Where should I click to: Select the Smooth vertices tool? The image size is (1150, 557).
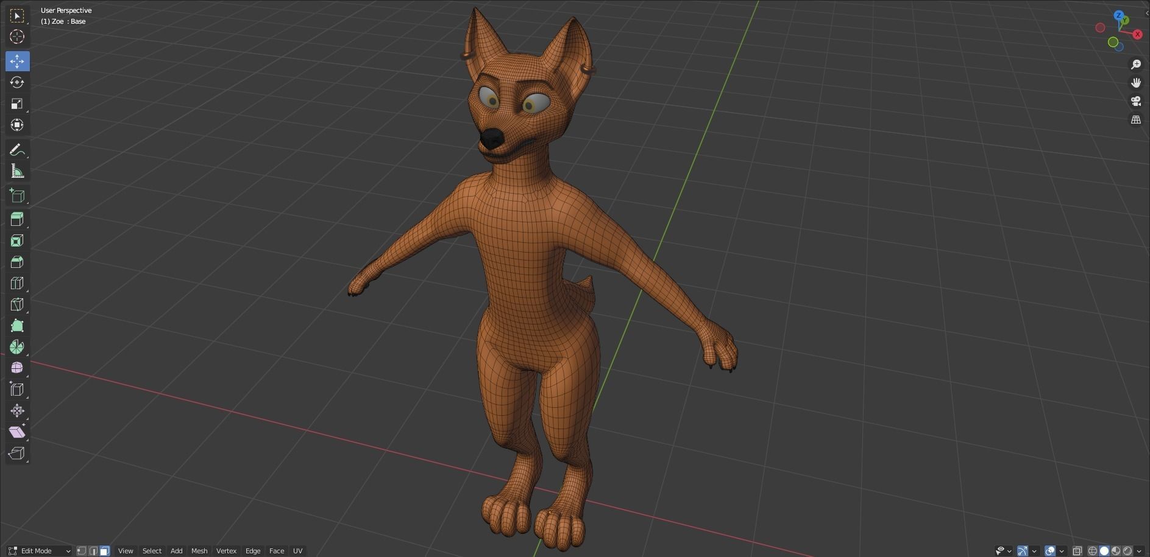pyautogui.click(x=17, y=368)
